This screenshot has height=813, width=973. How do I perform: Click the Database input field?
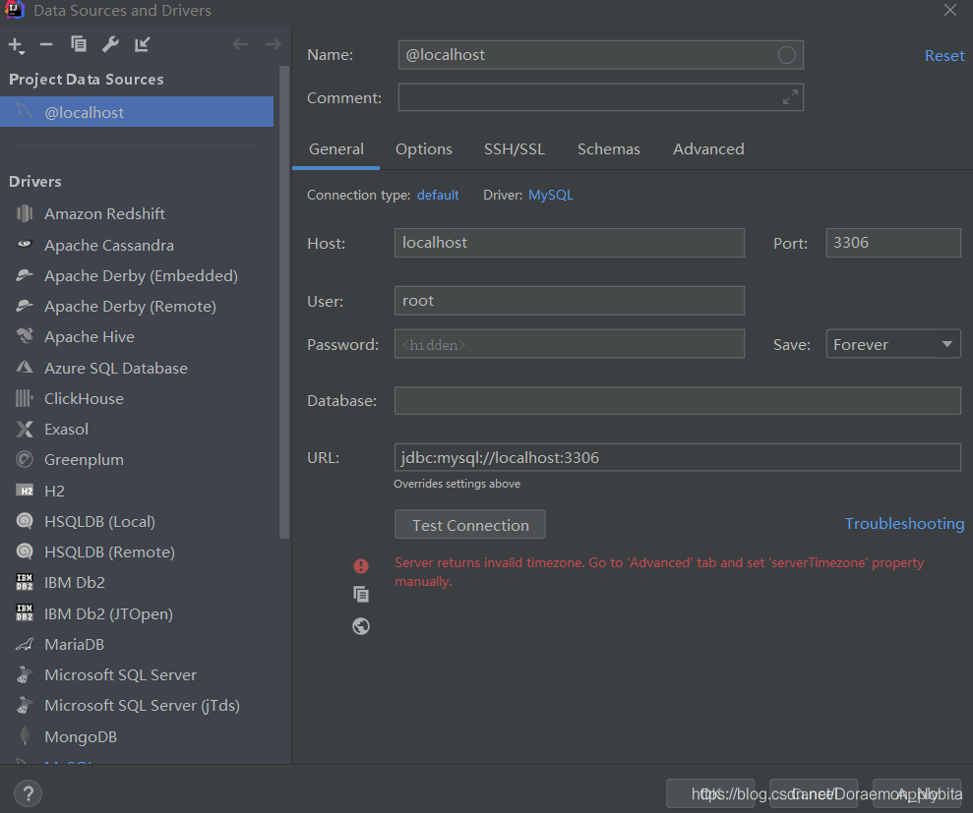coord(677,400)
